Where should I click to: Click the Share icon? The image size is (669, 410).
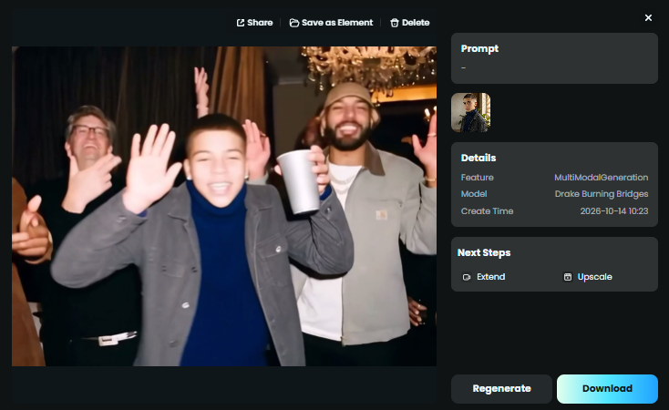[241, 23]
